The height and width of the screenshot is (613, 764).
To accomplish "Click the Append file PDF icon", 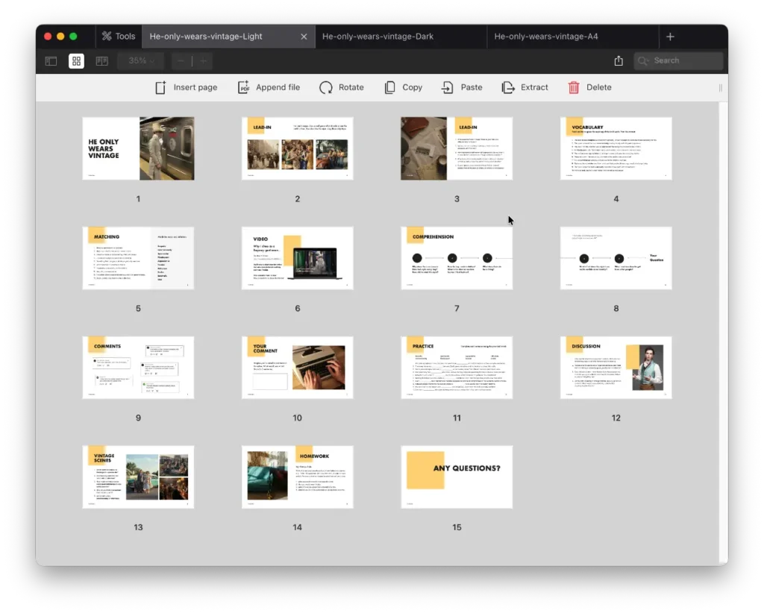I will (x=243, y=87).
